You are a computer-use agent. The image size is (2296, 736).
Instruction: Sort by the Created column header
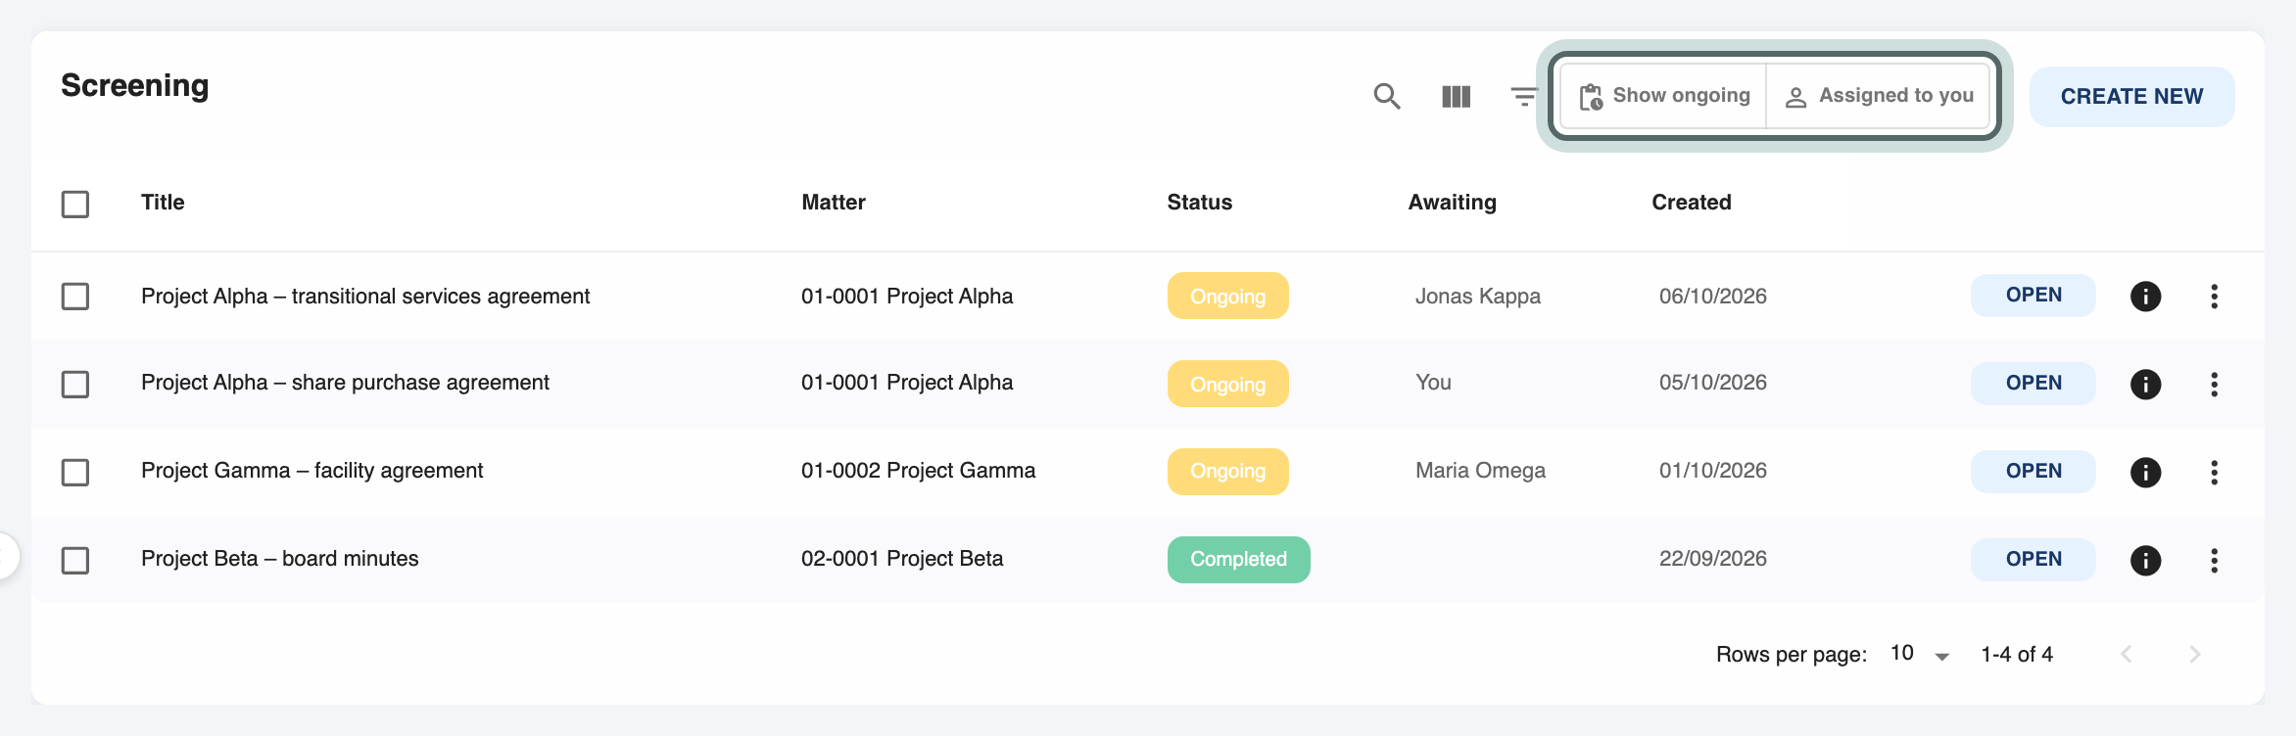1692,203
